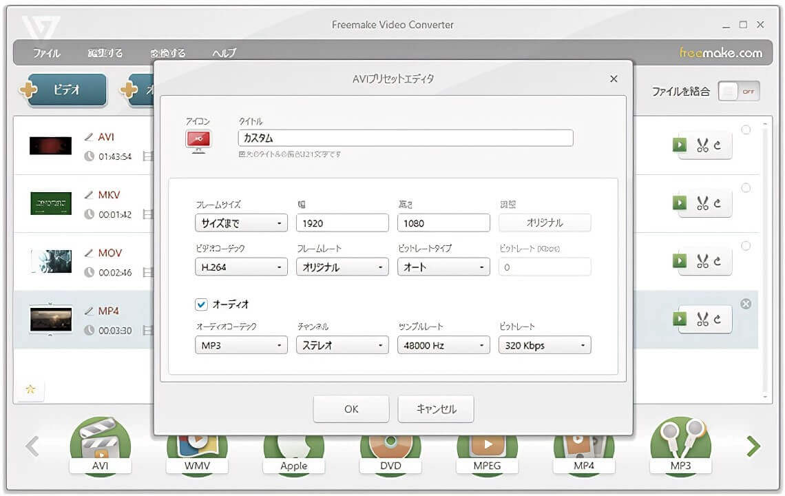
Task: Open the ヘルプ menu
Action: point(224,53)
